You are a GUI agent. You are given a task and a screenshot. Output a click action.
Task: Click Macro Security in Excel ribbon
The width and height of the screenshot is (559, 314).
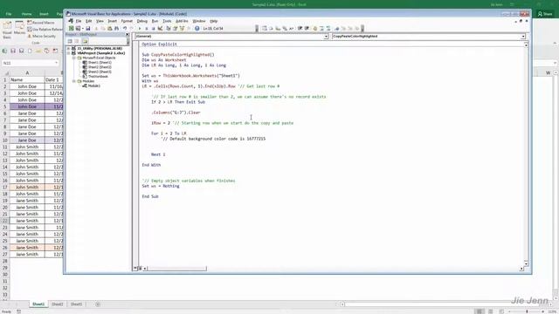coord(42,37)
